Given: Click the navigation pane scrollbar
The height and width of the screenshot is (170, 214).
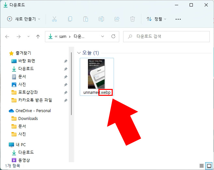Looking at the screenshot, I should coord(71,84).
